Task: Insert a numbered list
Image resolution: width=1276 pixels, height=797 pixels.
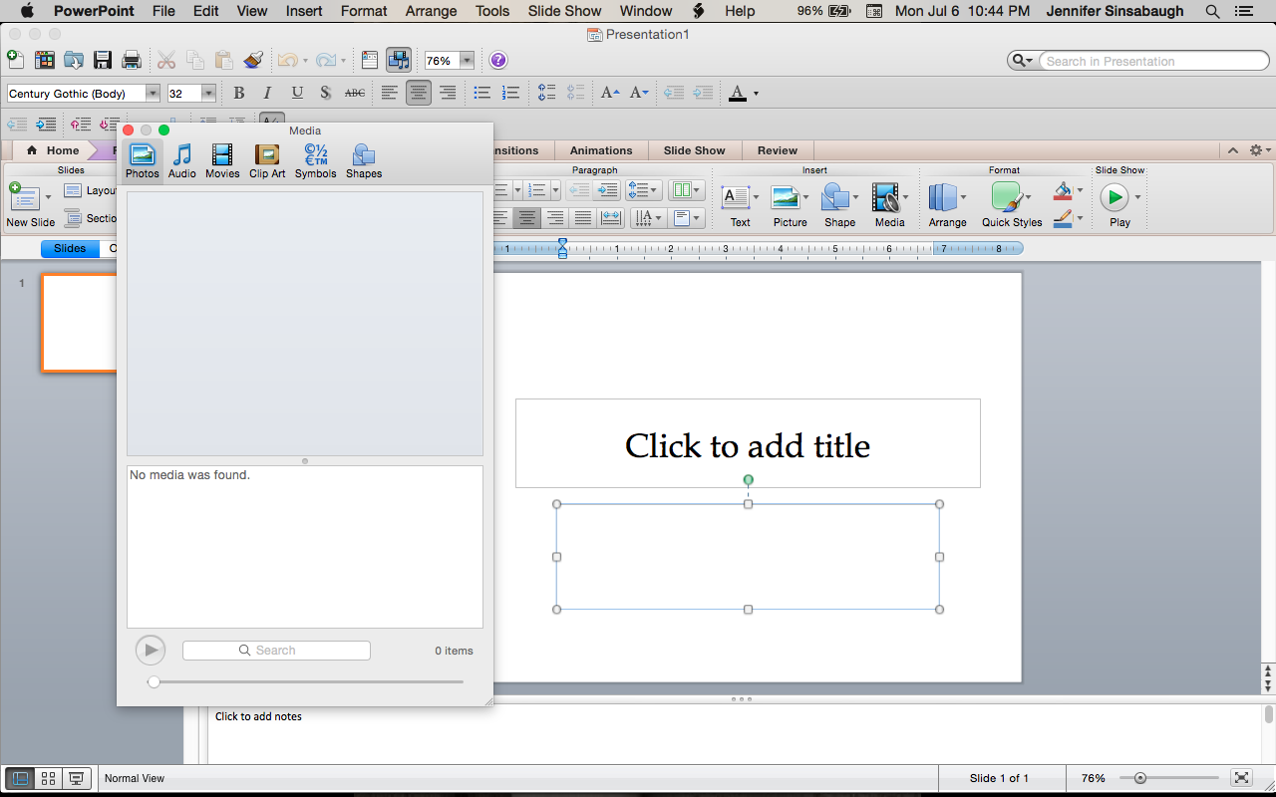Action: (511, 93)
